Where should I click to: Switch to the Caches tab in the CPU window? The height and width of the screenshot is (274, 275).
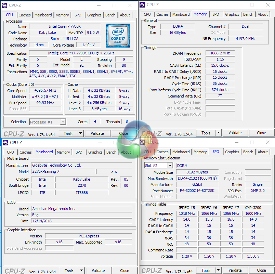(25, 15)
